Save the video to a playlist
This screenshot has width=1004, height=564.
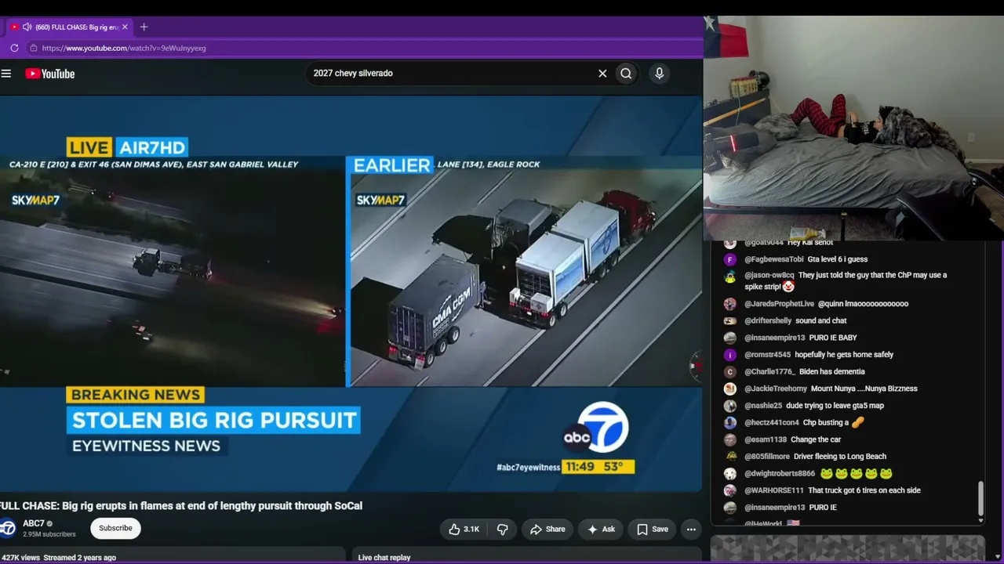(x=653, y=530)
